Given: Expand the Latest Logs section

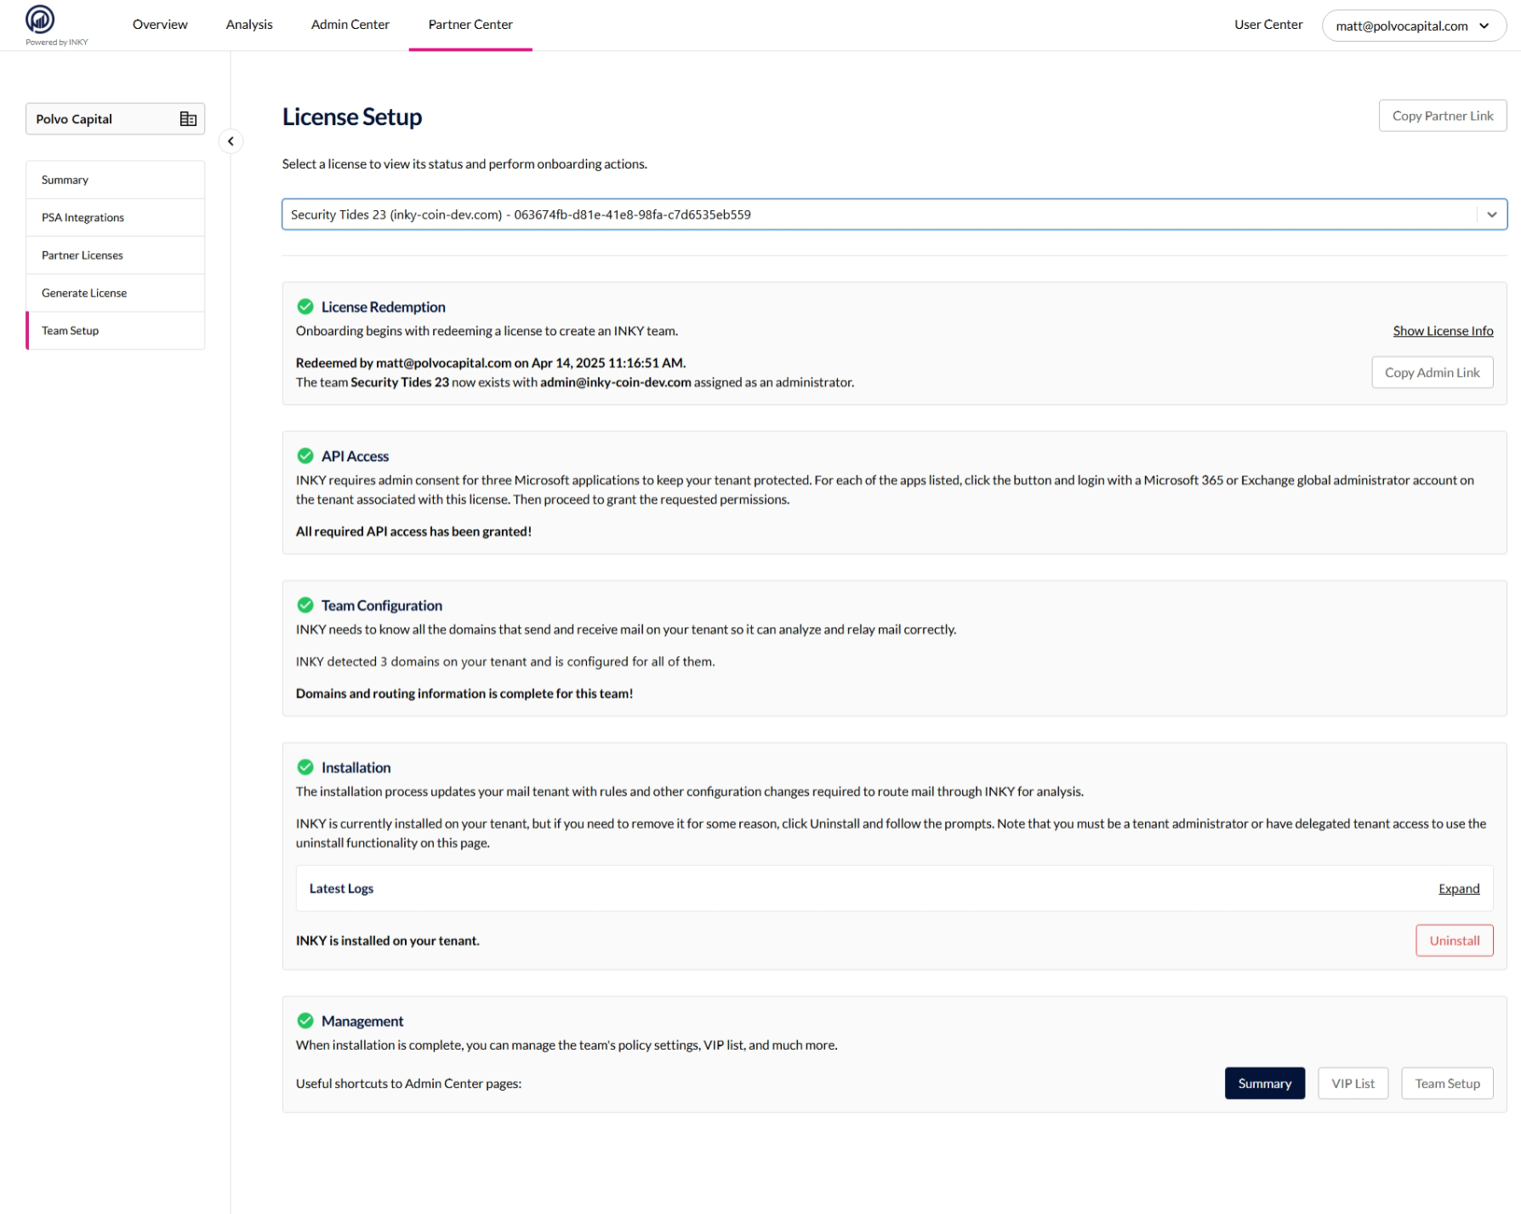Looking at the screenshot, I should (1458, 889).
